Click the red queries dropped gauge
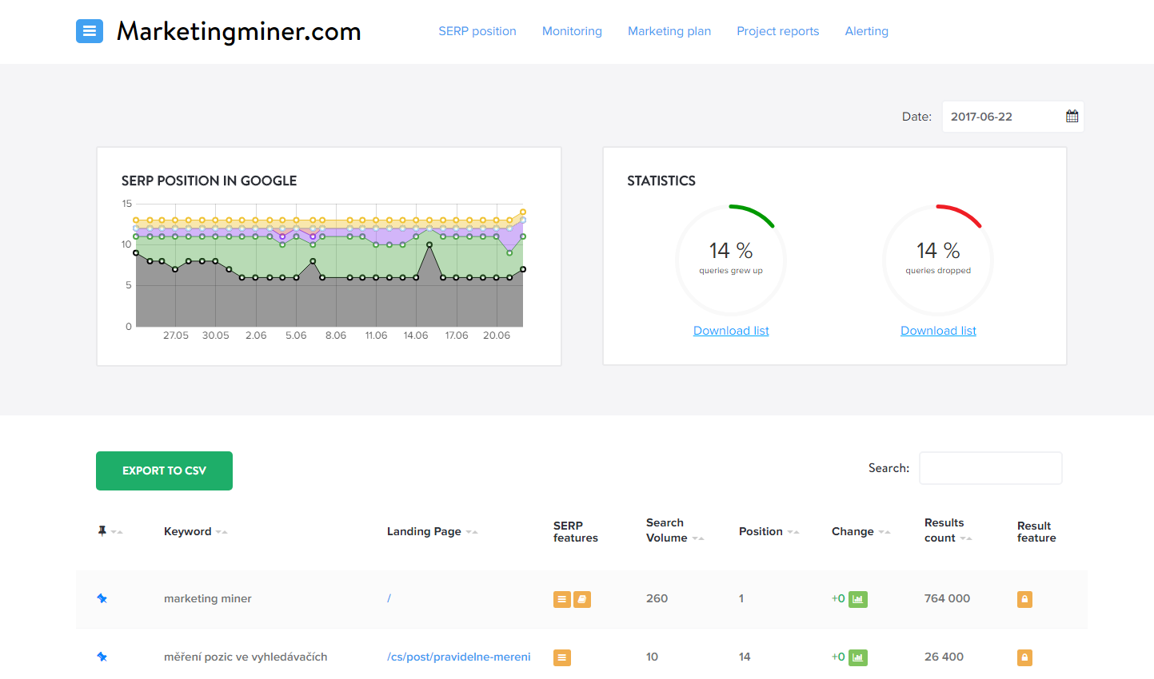 [938, 260]
